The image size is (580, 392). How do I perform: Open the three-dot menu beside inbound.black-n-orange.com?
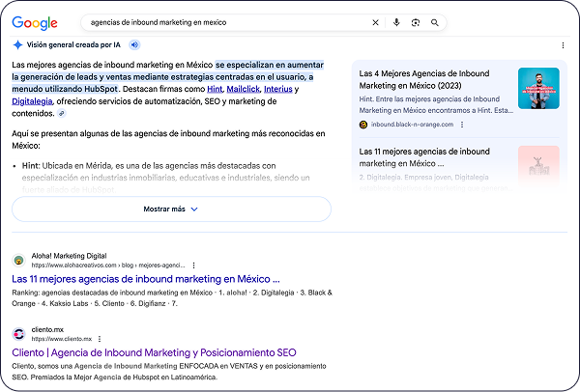(462, 125)
